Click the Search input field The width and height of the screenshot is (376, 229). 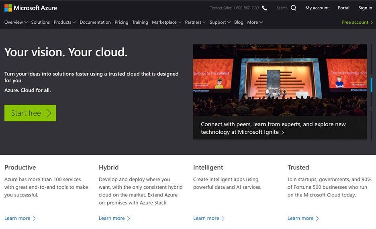282,8
